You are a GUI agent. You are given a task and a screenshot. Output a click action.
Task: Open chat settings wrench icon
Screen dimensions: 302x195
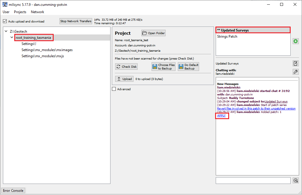(x=296, y=72)
